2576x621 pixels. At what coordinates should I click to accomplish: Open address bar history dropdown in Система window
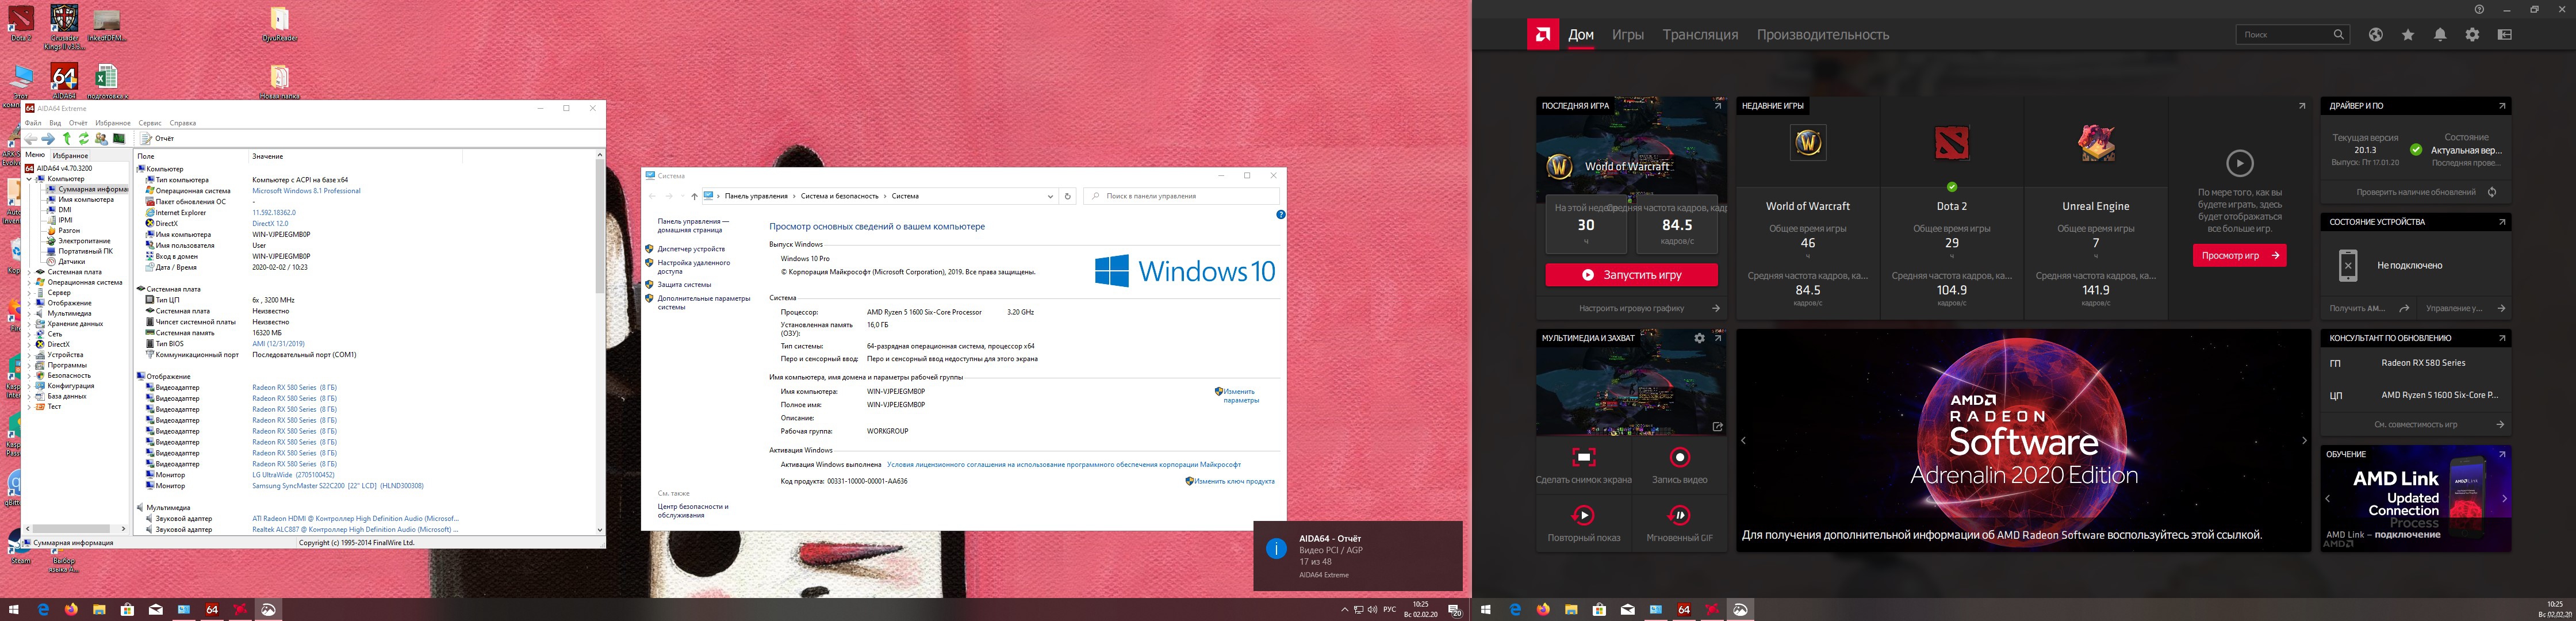(x=1050, y=196)
